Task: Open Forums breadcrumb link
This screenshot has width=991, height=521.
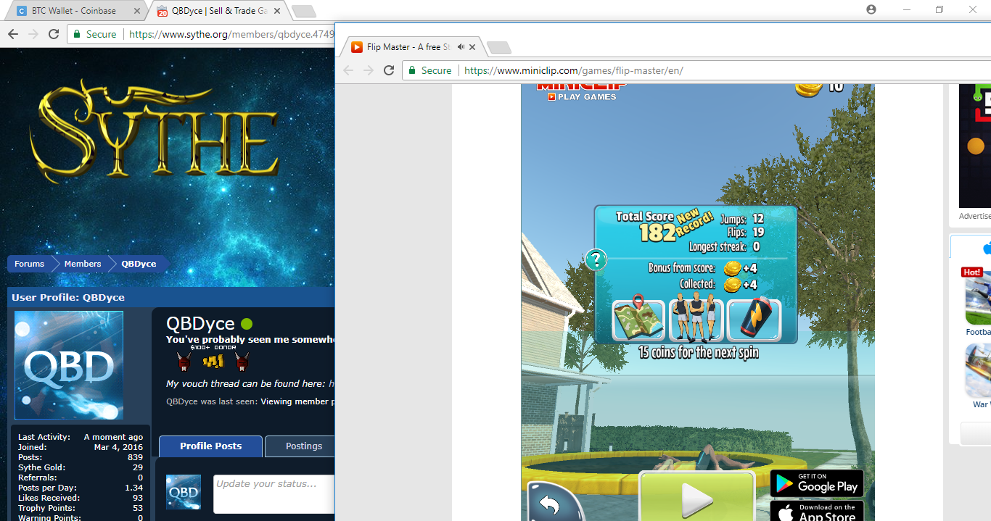Action: click(x=30, y=264)
